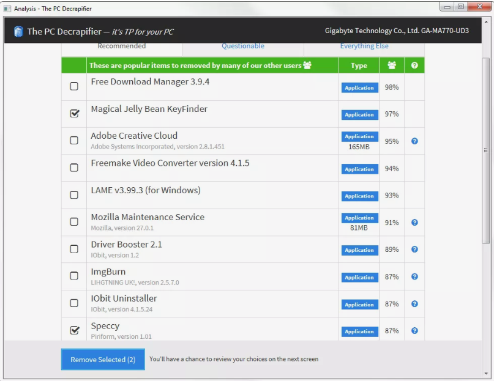Click Application badge for ImgBurn
494x381 pixels.
(x=359, y=278)
